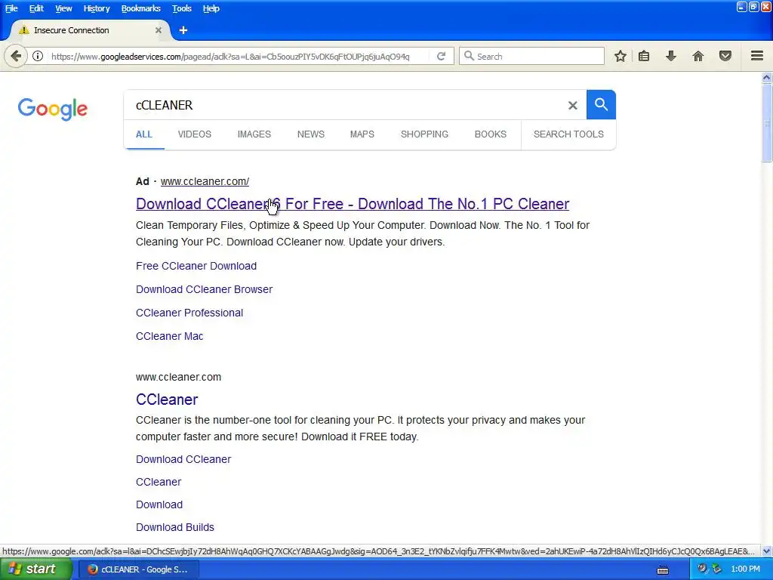
Task: Open Download CCleaner Browser link
Action: [x=204, y=289]
